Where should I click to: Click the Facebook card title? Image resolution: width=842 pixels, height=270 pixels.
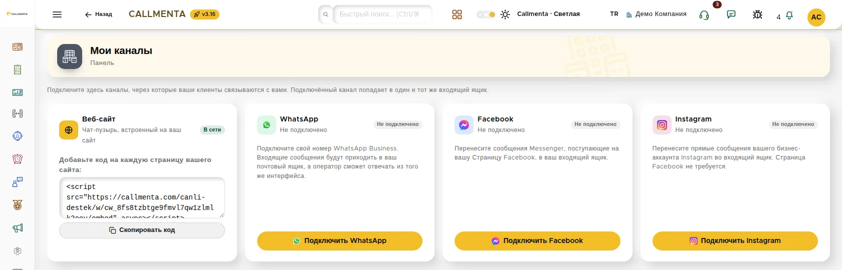click(x=495, y=119)
